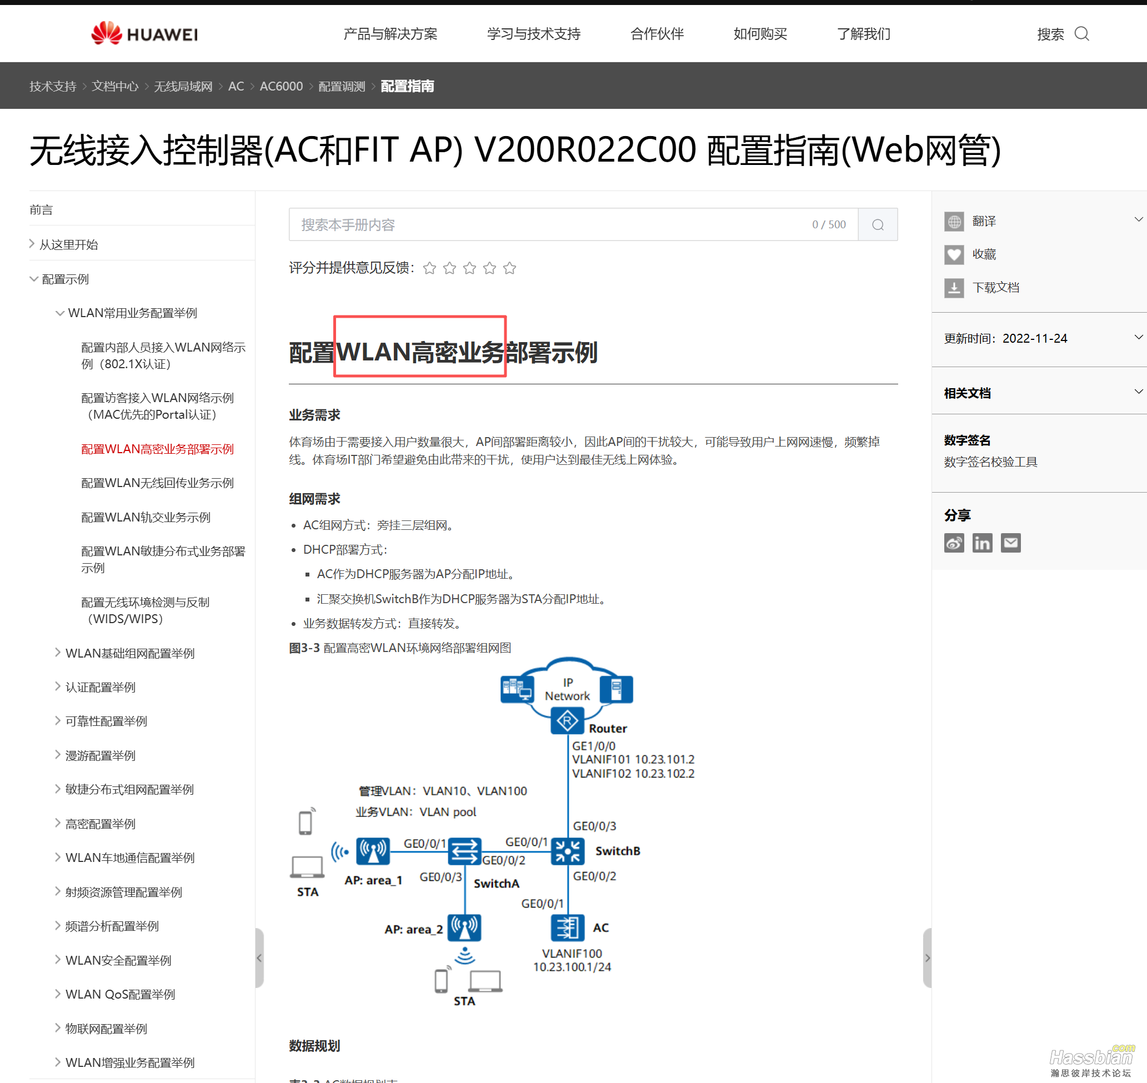The width and height of the screenshot is (1147, 1083).
Task: Expand WLAN安全配置举例 node
Action: point(58,960)
